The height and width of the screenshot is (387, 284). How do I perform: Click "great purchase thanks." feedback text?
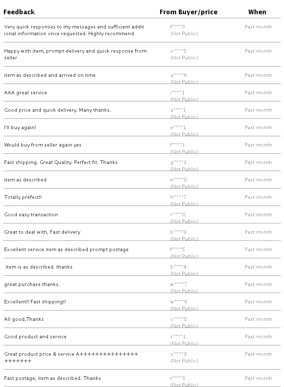pyautogui.click(x=32, y=284)
